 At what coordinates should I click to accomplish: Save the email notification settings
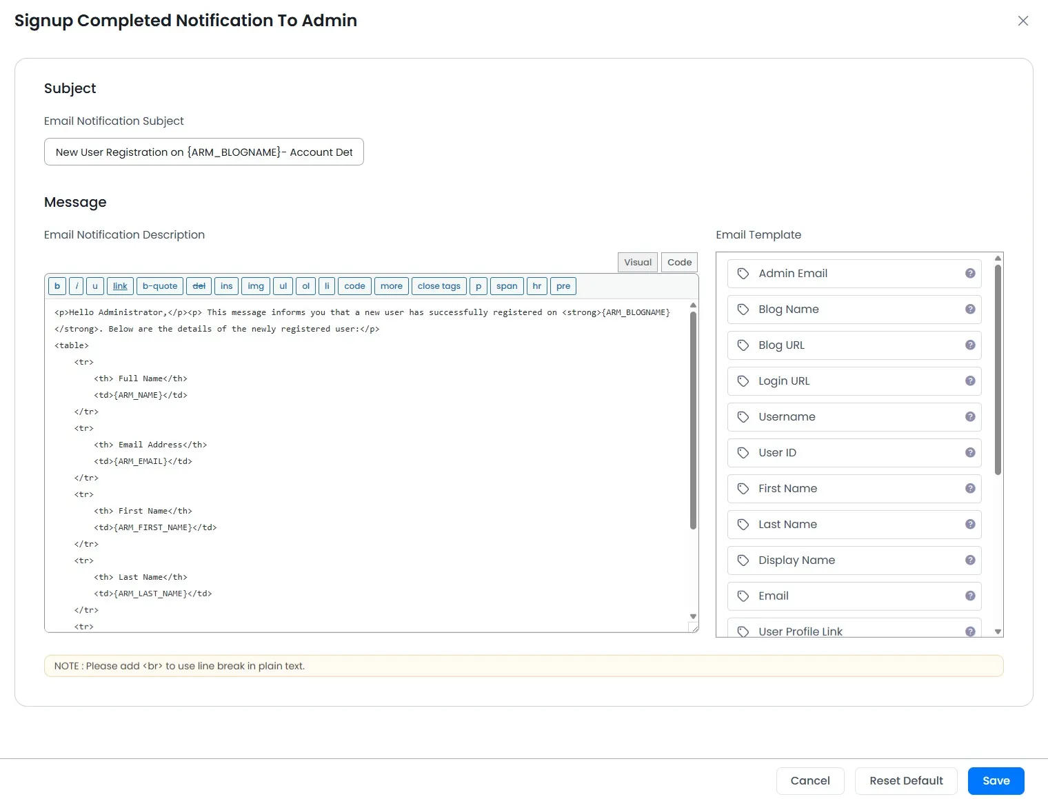click(996, 781)
